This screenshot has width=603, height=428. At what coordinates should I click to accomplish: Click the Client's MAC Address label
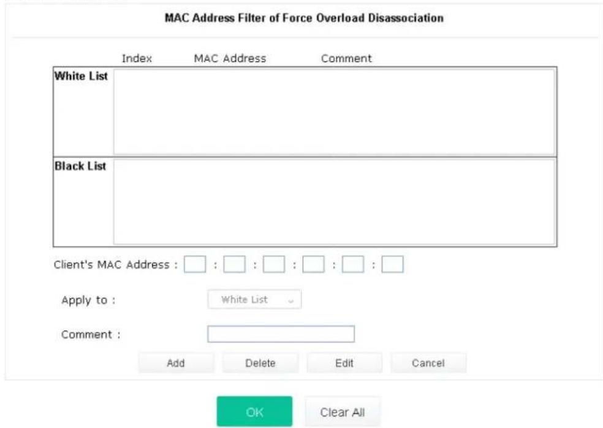click(115, 265)
